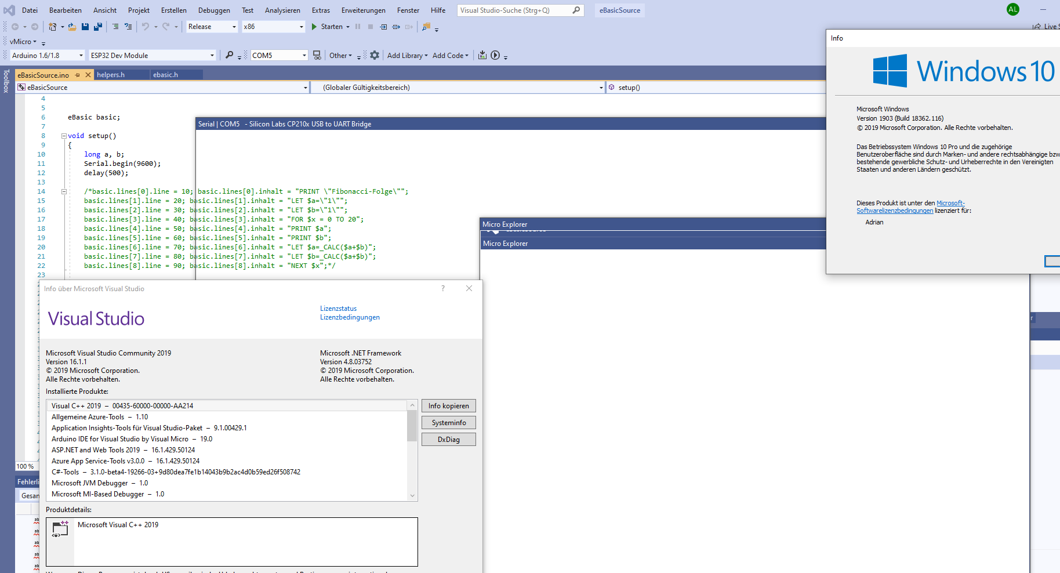
Task: Click the Systeminfo button
Action: pos(449,423)
